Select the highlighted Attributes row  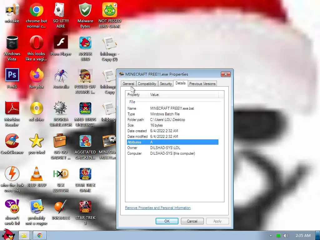(x=172, y=142)
